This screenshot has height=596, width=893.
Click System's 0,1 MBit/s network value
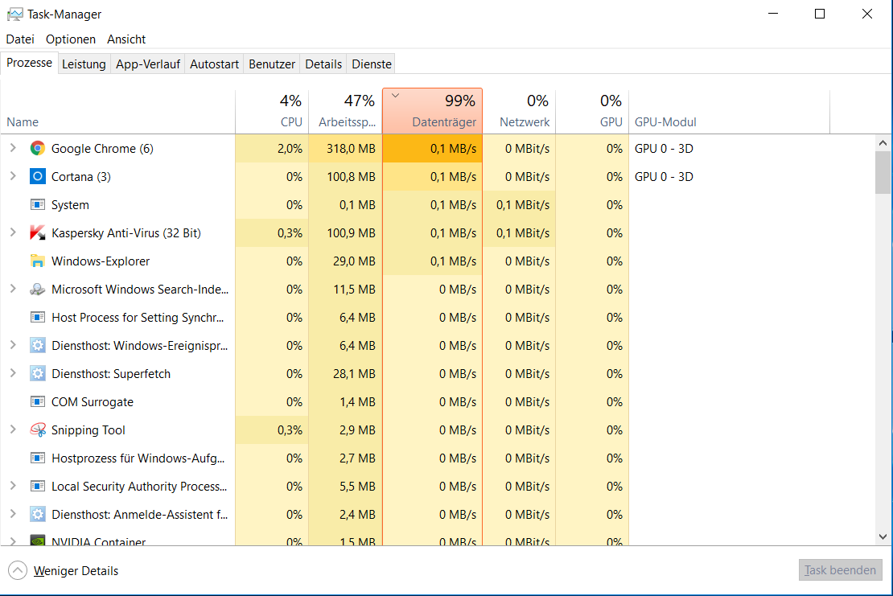click(x=523, y=205)
